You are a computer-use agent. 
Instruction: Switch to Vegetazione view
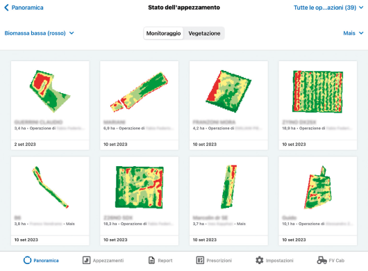pos(204,33)
